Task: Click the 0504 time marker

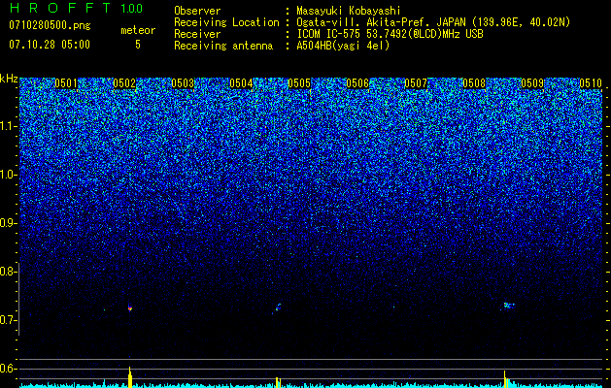Action: (241, 82)
